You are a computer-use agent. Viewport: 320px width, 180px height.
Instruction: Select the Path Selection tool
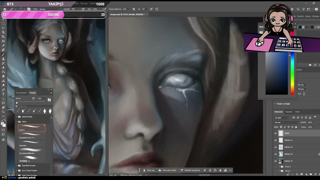pos(3,98)
